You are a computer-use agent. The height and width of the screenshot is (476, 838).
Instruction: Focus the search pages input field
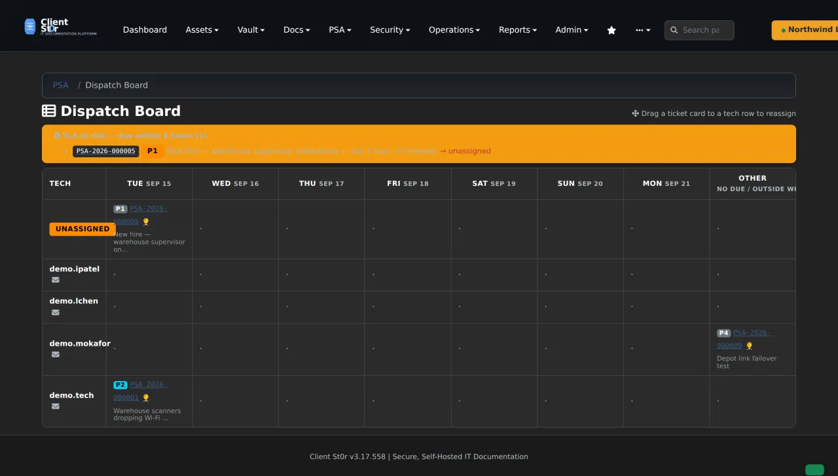pos(699,30)
